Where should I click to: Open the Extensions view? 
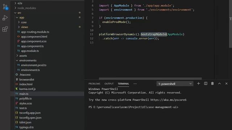5,29
